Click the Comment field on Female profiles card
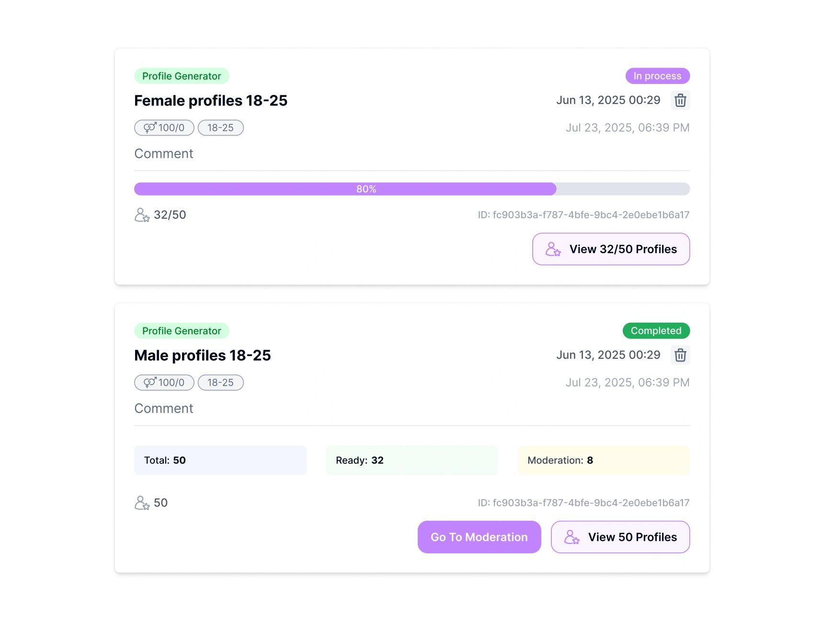 point(164,153)
